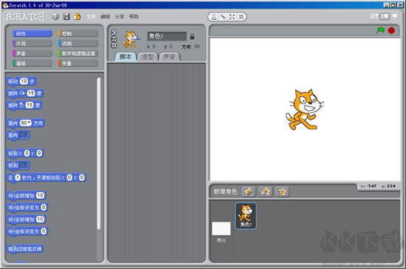406x269 pixels.
Task: Click the cat sprite on the stage
Action: pos(304,109)
